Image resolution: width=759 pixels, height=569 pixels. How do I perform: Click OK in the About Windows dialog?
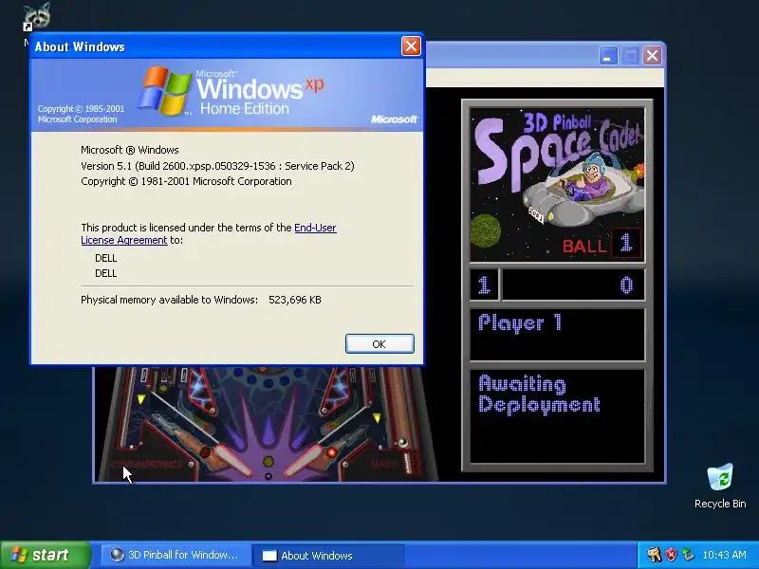[379, 343]
